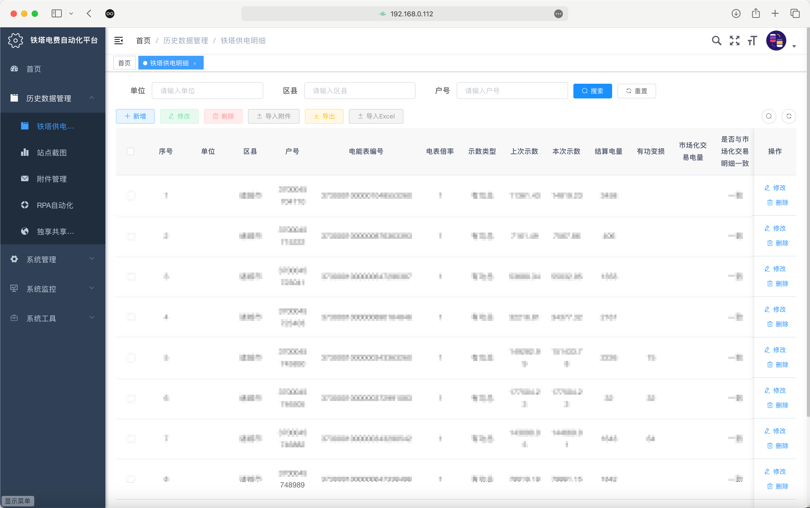Image resolution: width=810 pixels, height=508 pixels.
Task: Open the header search magnifier icon
Action: coord(716,41)
